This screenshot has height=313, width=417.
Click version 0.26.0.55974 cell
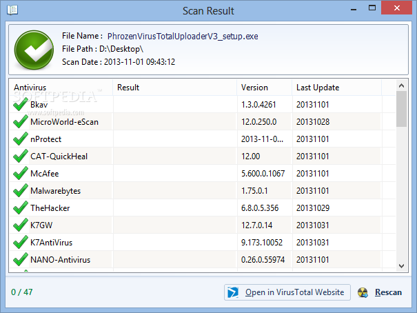(x=263, y=260)
